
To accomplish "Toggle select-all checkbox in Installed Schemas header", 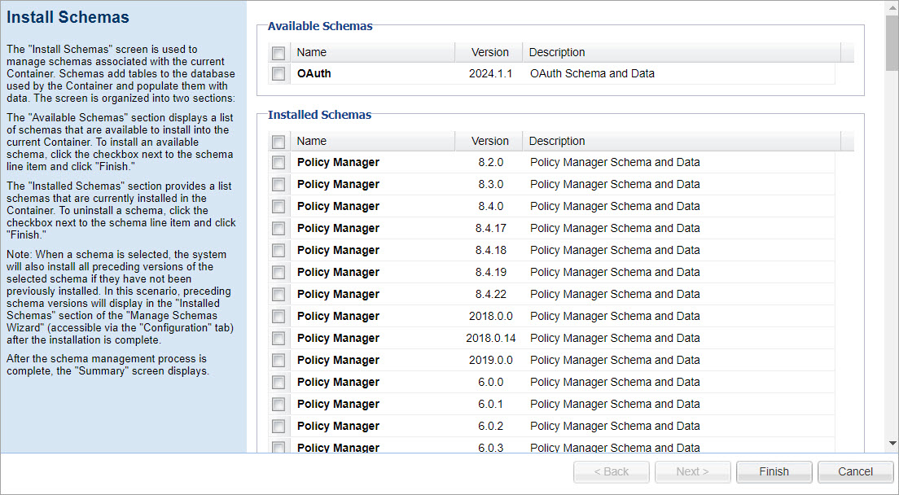I will click(x=278, y=142).
